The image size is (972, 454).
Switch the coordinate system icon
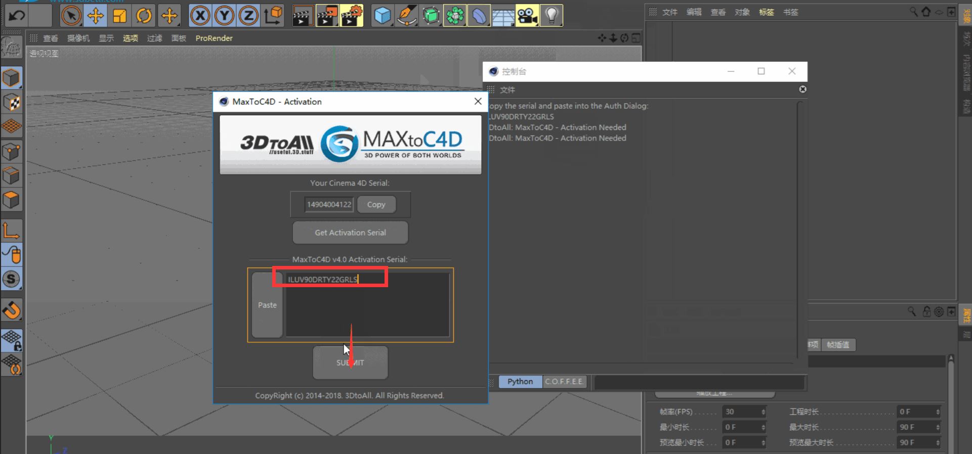coord(273,16)
